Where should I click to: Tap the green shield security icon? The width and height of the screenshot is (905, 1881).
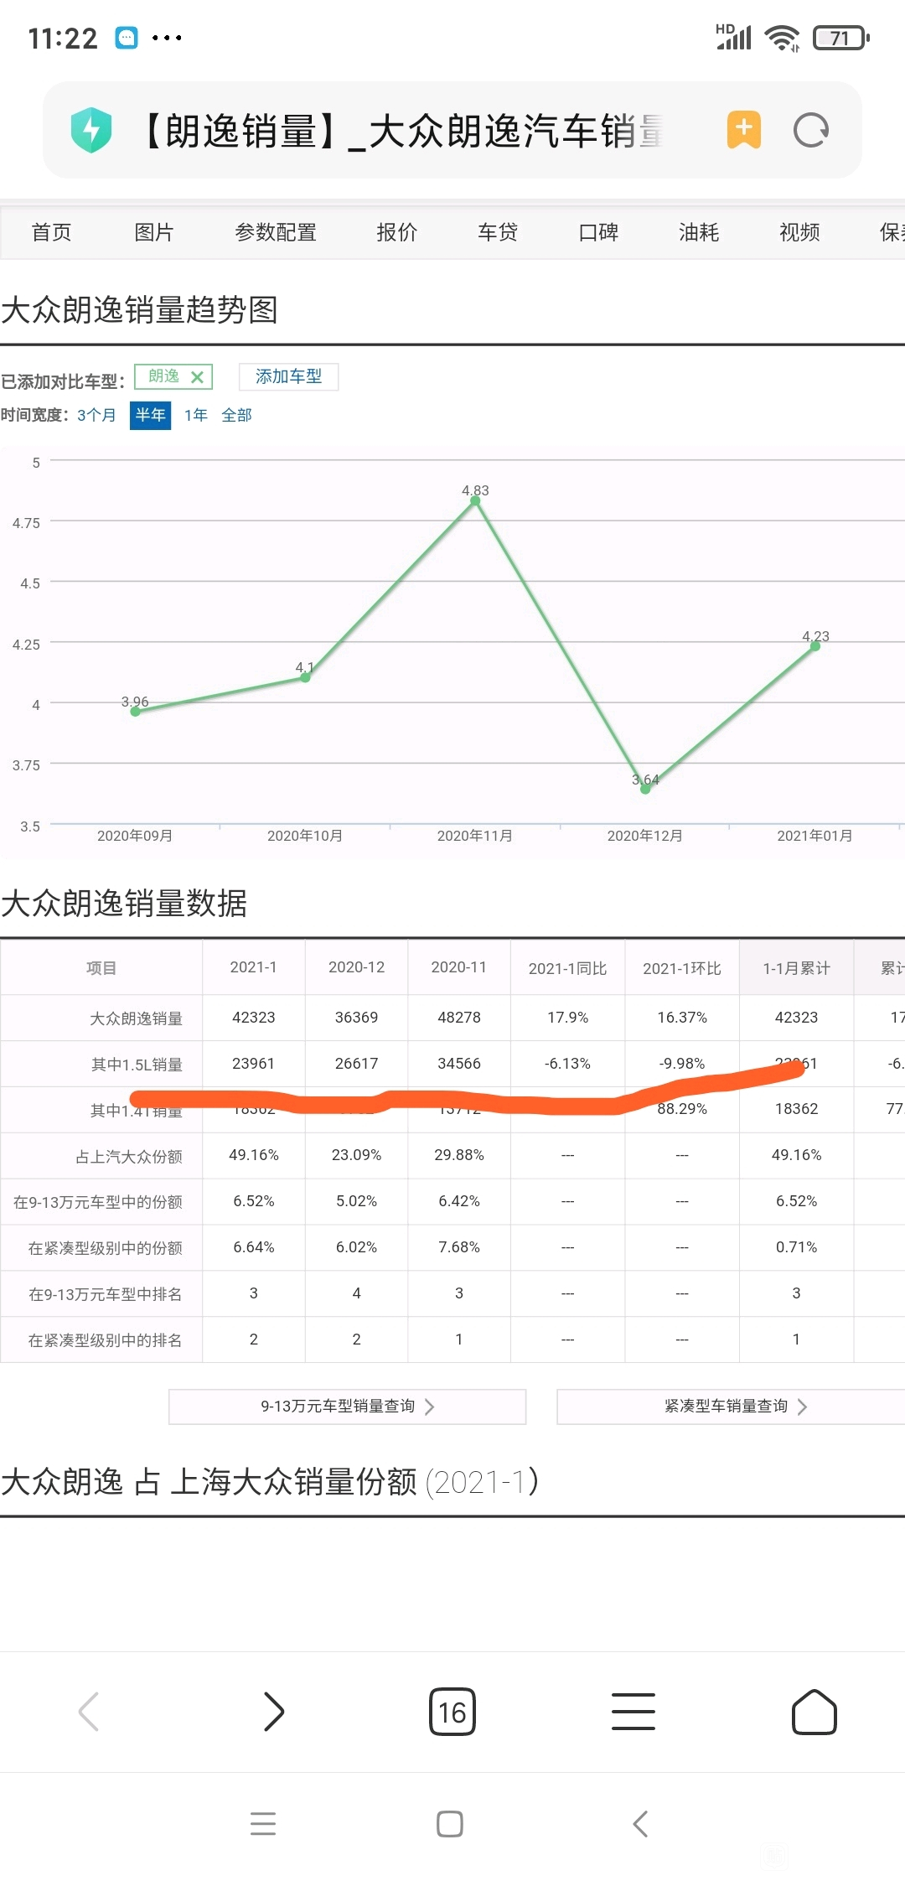pyautogui.click(x=91, y=130)
